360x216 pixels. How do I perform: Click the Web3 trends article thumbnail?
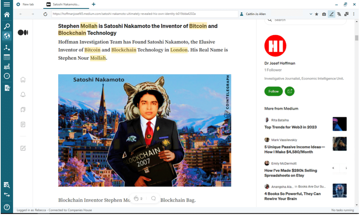[x=340, y=124]
